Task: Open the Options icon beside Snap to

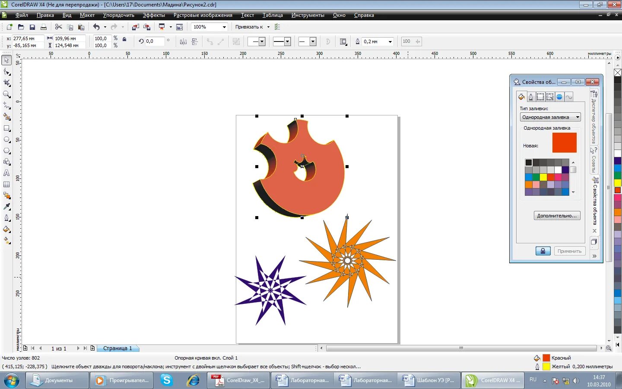Action: 277,27
